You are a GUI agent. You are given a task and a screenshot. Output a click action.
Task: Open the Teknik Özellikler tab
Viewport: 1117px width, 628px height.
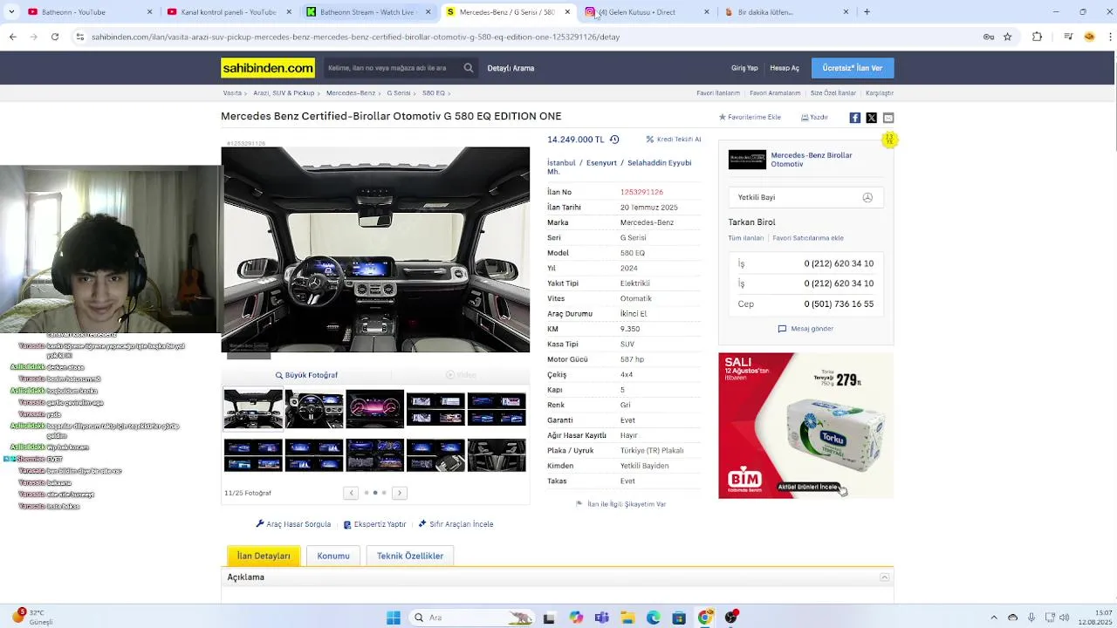point(410,556)
